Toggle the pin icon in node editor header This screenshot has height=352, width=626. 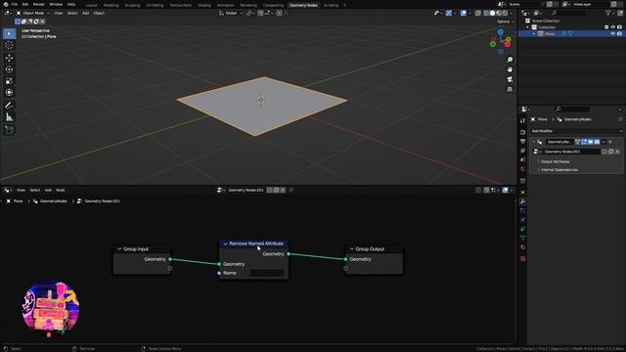coord(291,190)
